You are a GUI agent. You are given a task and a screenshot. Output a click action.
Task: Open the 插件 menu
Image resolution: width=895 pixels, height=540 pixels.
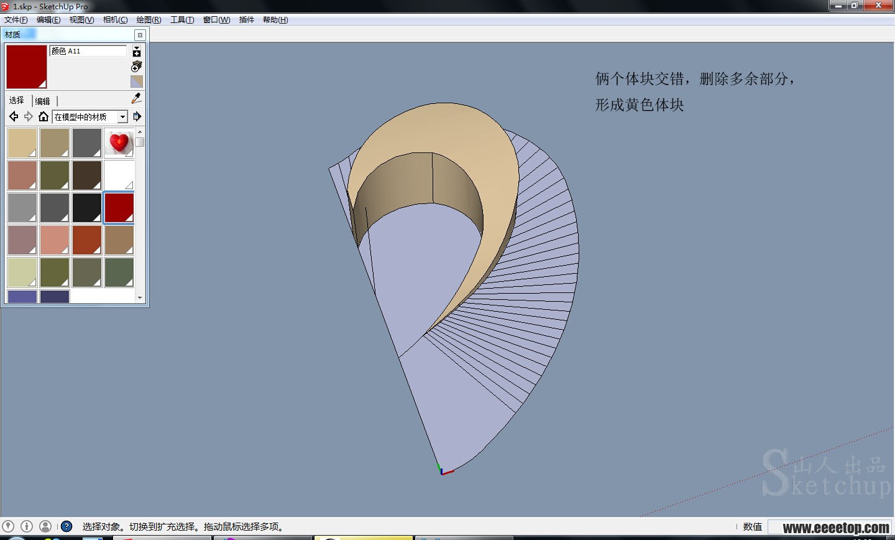(247, 20)
